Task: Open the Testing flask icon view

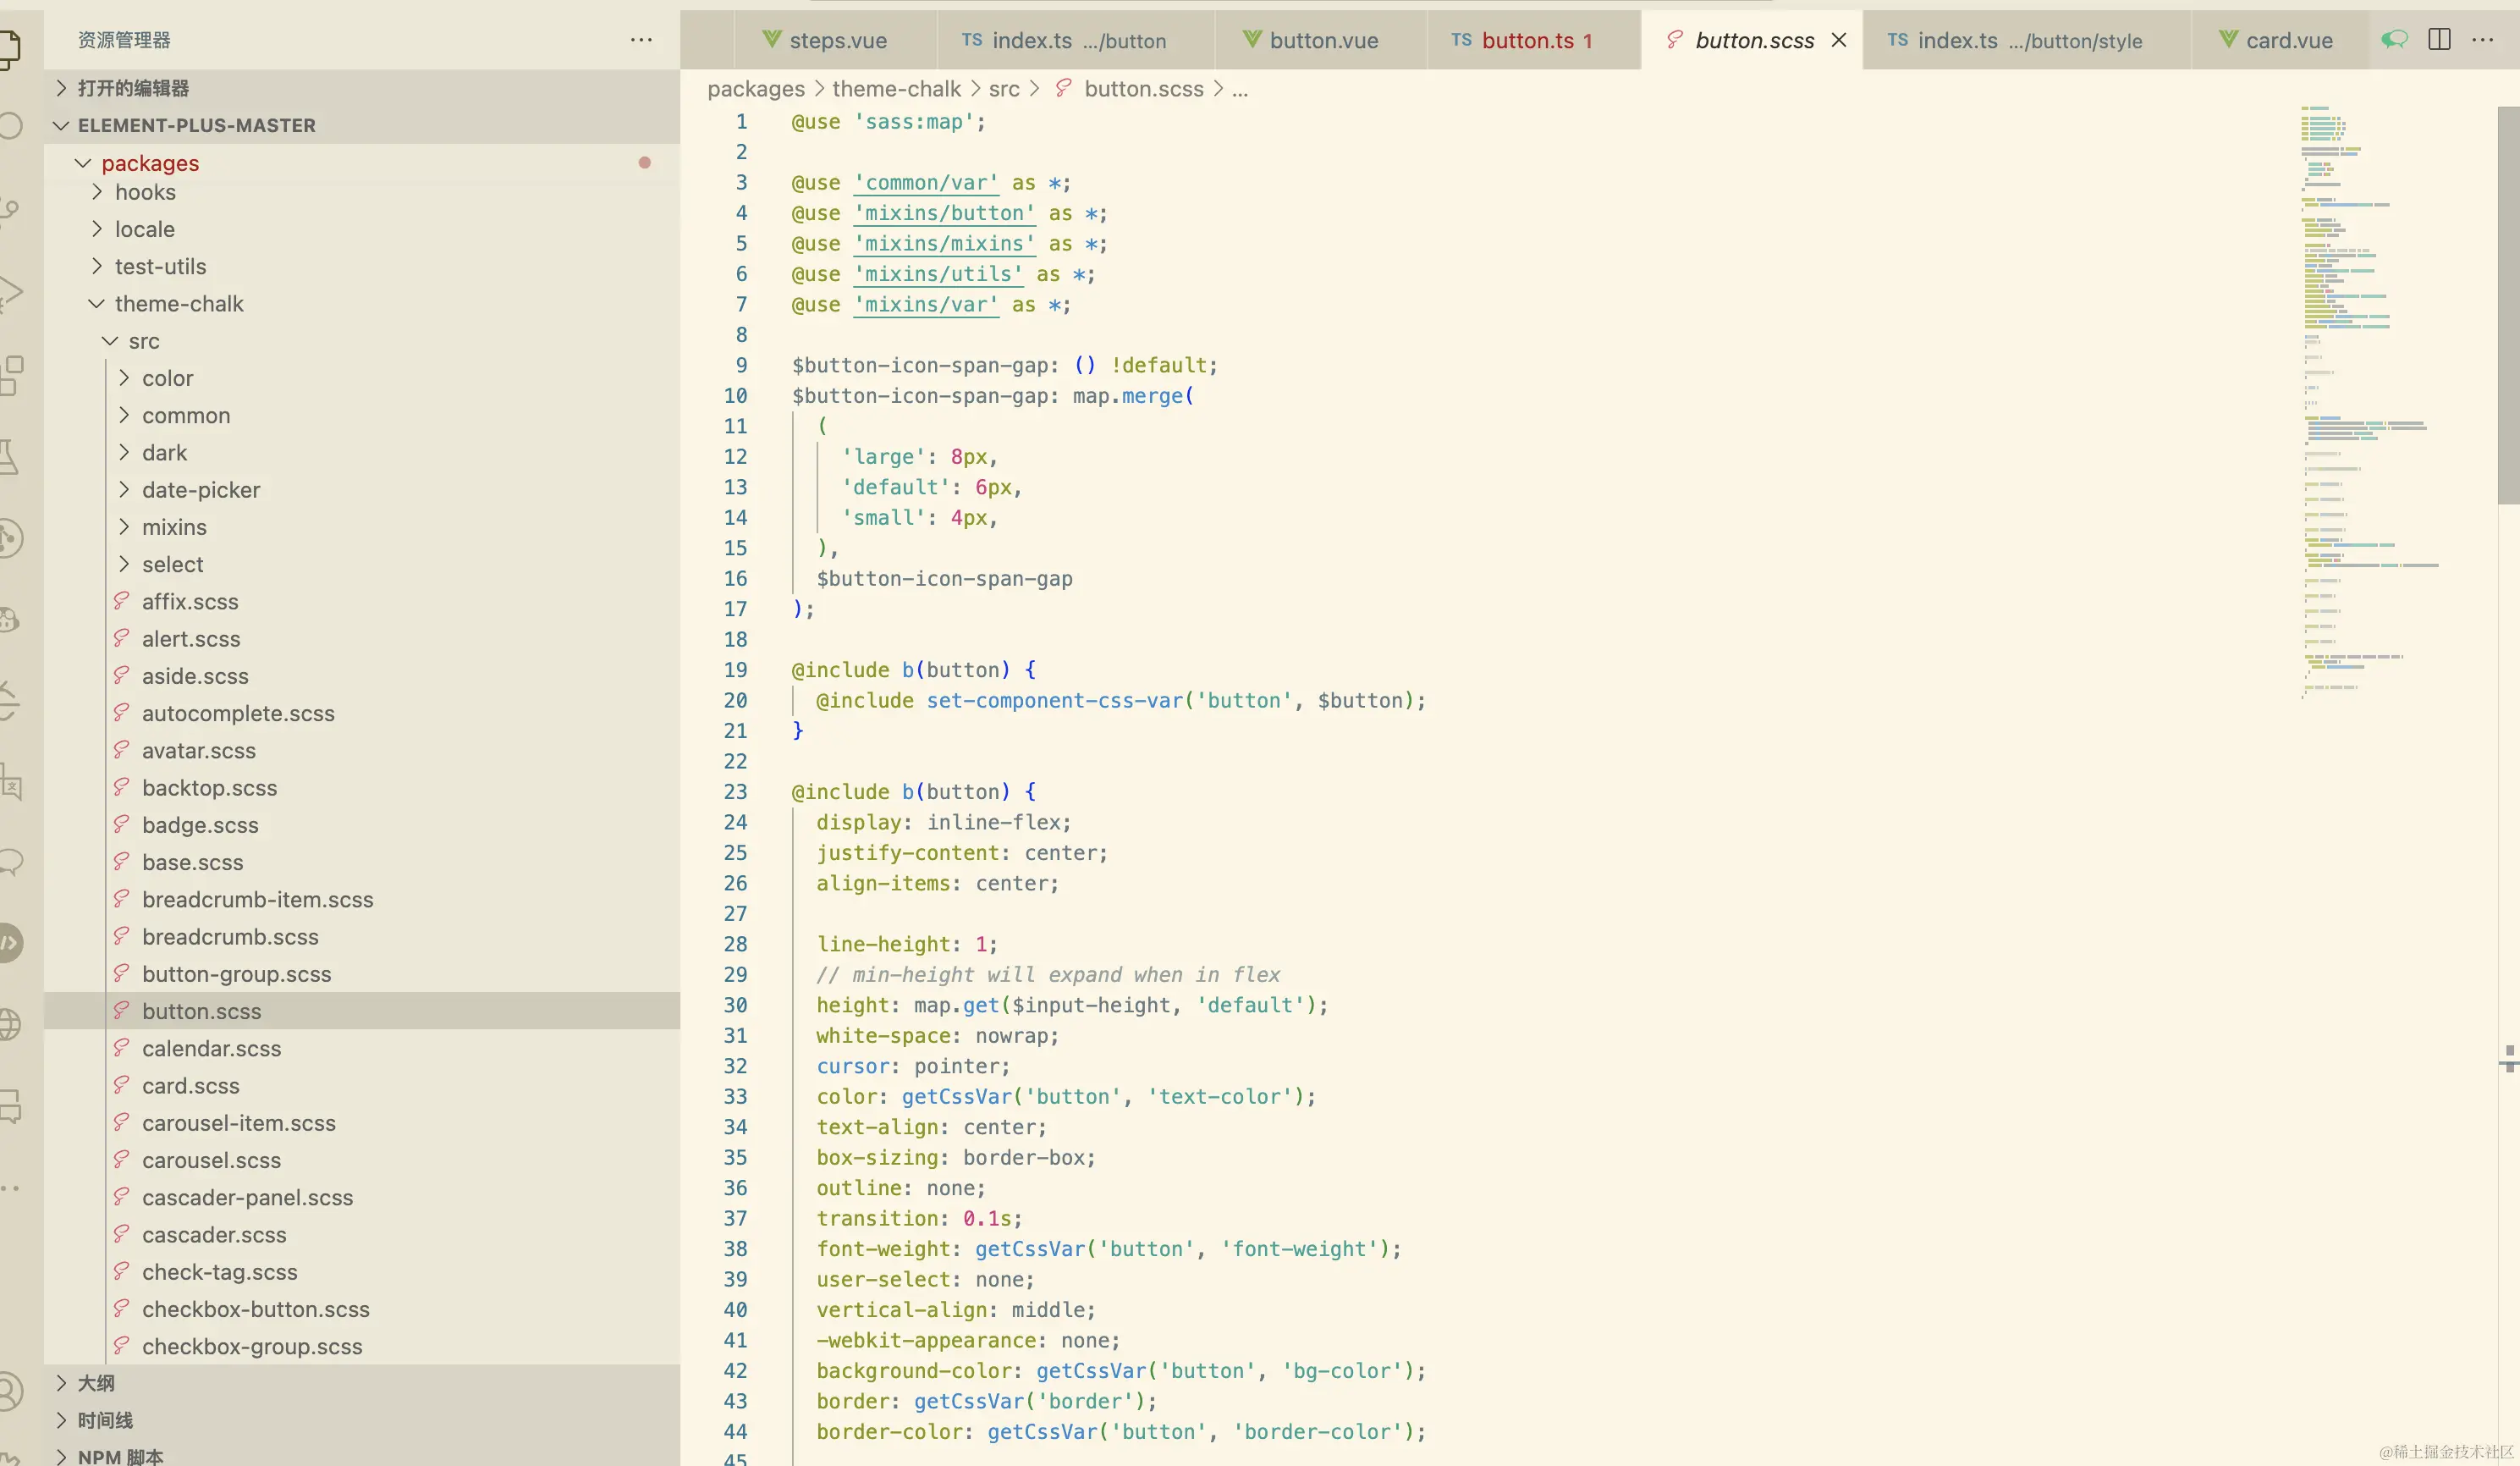Action: pos(8,457)
